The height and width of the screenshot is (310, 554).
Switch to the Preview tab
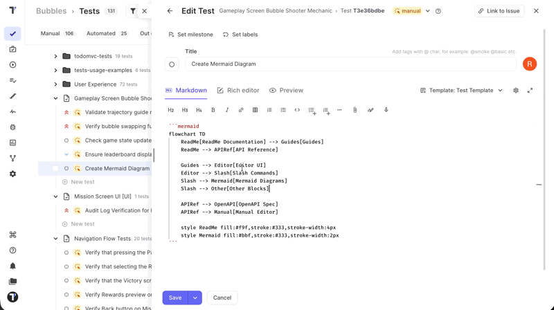tap(286, 91)
